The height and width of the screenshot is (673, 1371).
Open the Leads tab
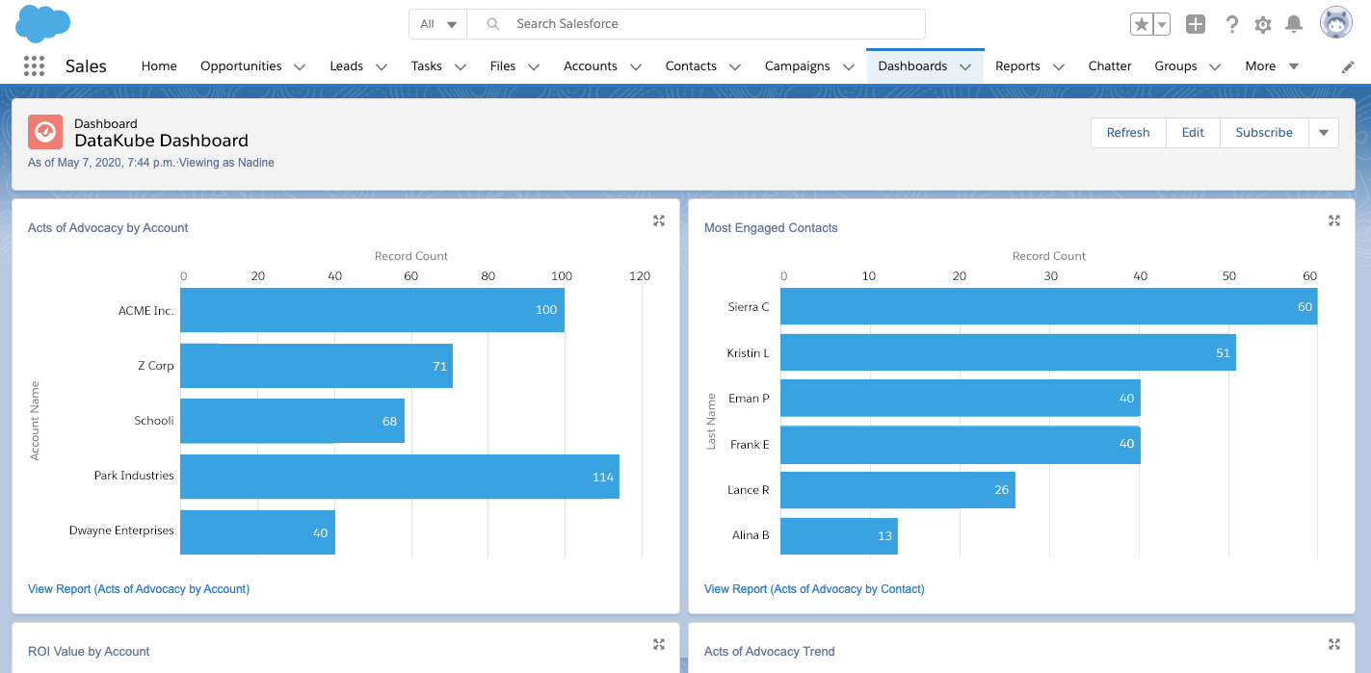346,65
